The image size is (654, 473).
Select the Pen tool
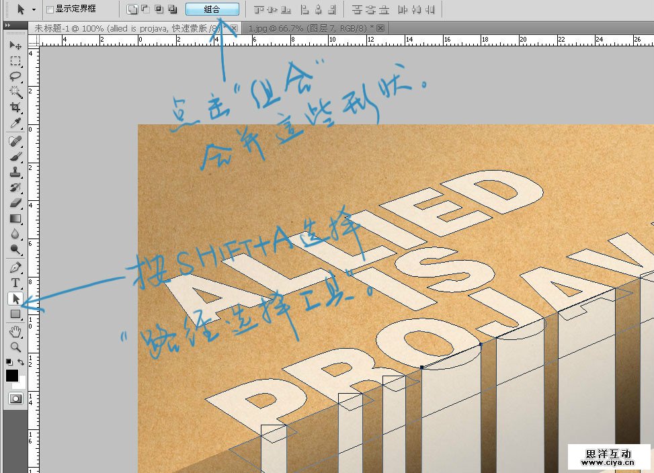click(x=15, y=267)
